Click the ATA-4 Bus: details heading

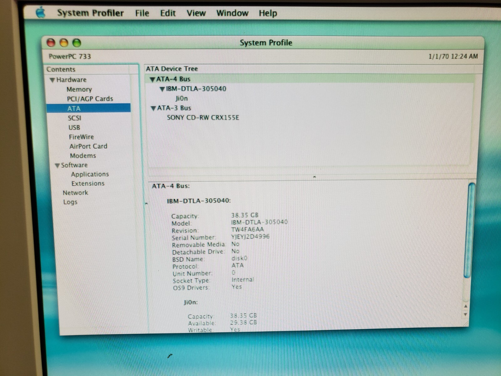tap(171, 186)
